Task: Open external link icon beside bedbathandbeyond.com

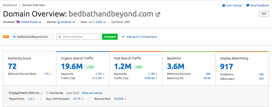Action: click(158, 14)
